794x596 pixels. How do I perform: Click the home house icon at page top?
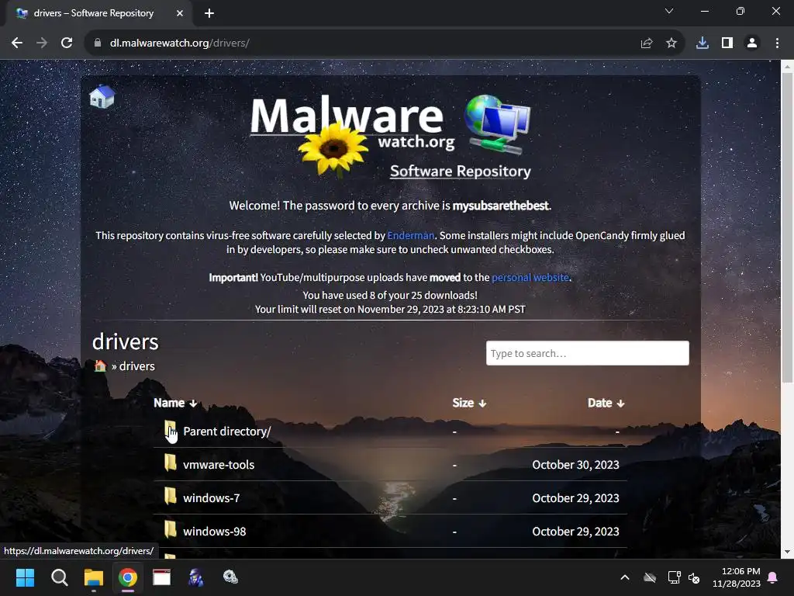(x=102, y=96)
